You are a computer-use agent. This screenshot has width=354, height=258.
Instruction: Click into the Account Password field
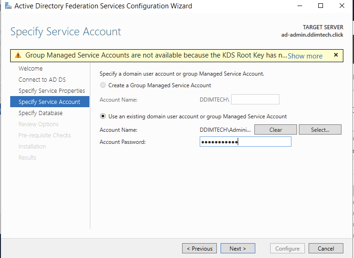tap(246, 142)
